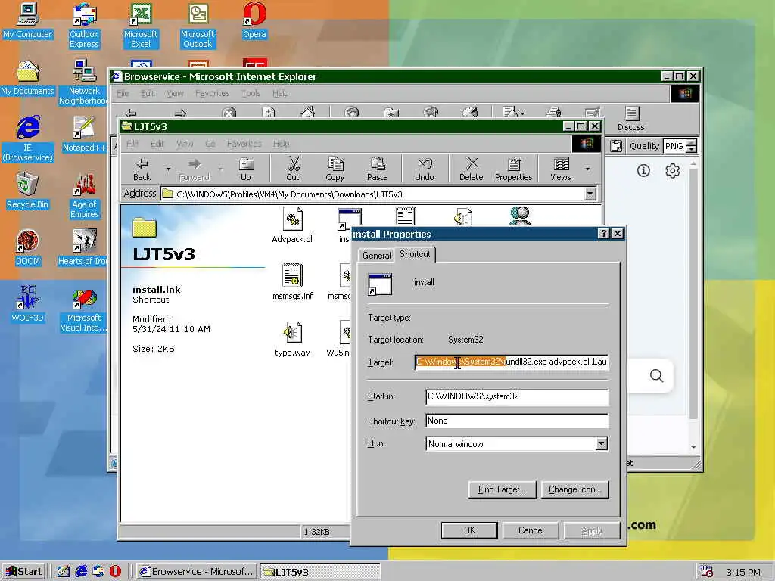775x581 pixels.
Task: Go Up one folder level
Action: coord(246,169)
